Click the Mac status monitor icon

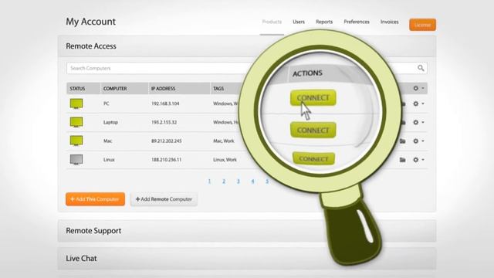coord(76,141)
